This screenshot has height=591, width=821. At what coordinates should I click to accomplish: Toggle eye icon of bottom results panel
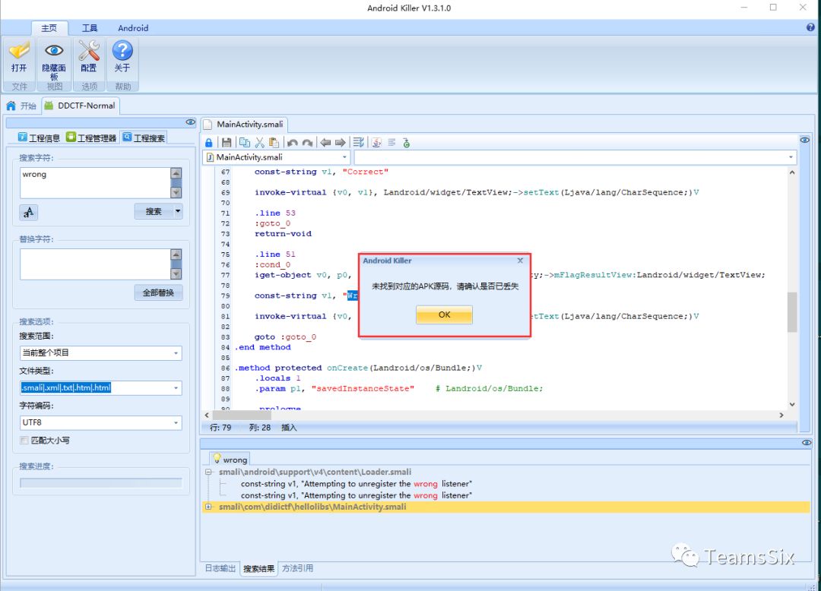[x=807, y=442]
